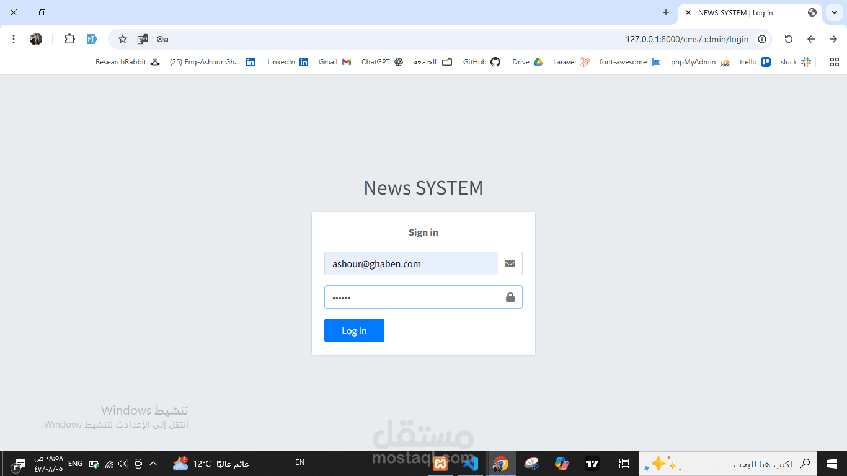The image size is (847, 476).
Task: Open the browser Extensions puzzle icon
Action: (69, 38)
